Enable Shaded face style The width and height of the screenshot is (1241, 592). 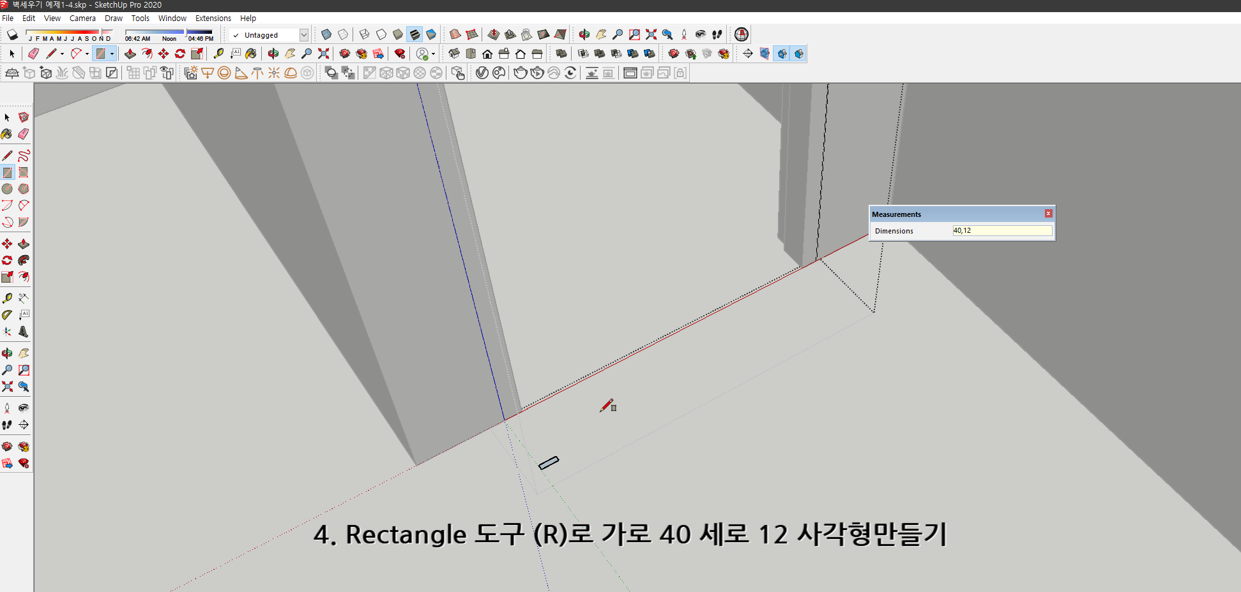(398, 34)
